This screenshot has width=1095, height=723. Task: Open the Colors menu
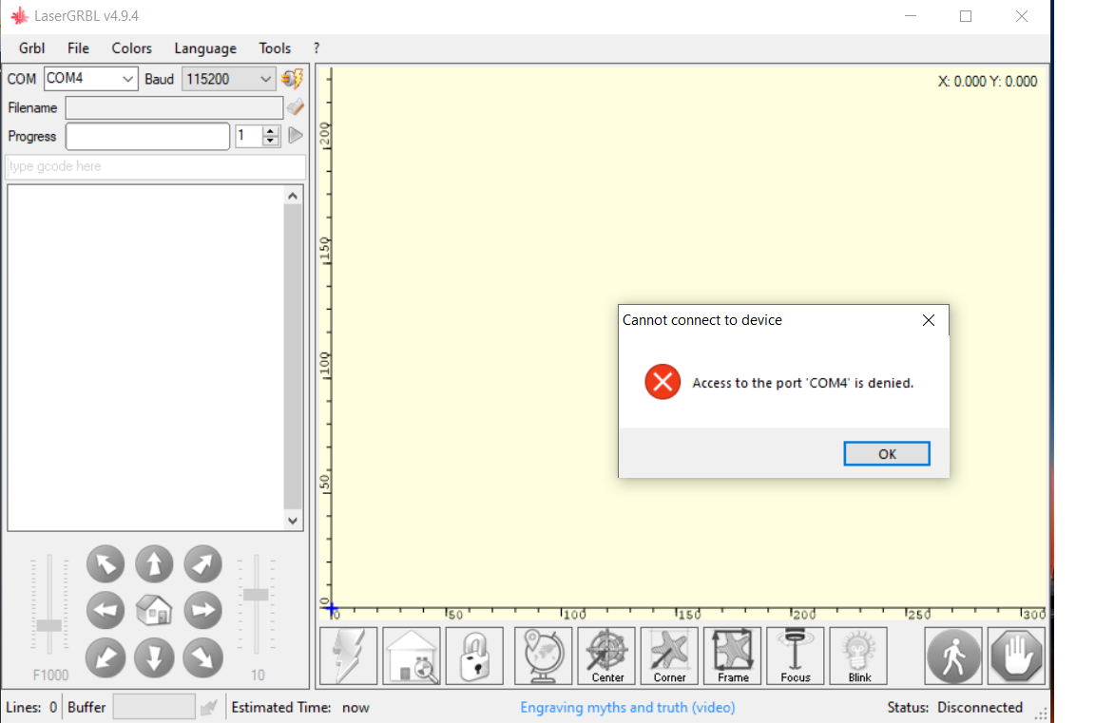131,48
